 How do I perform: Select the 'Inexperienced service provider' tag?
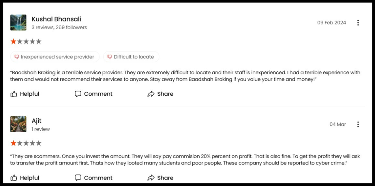(x=54, y=57)
